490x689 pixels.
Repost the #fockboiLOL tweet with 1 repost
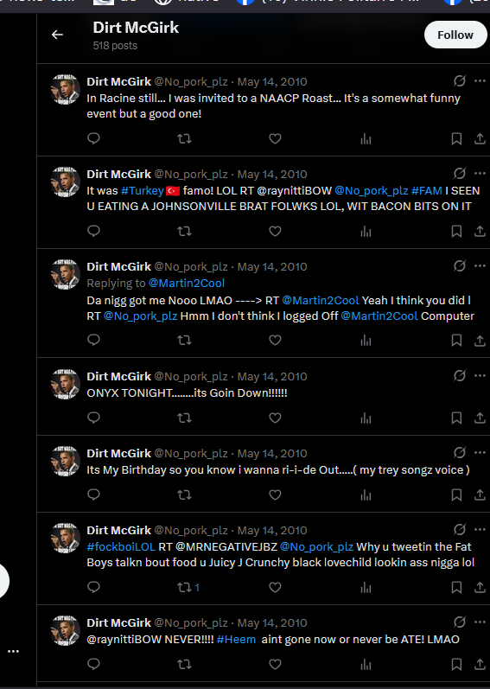[x=188, y=588]
